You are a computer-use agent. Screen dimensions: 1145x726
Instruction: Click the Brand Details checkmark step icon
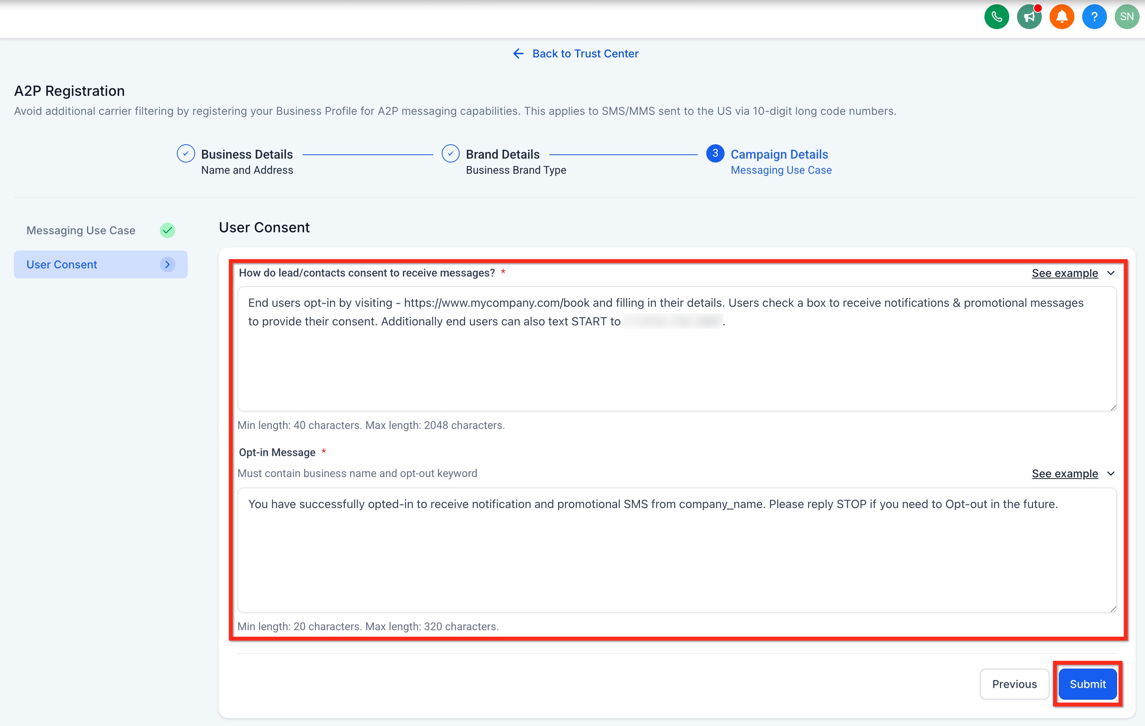(x=450, y=154)
